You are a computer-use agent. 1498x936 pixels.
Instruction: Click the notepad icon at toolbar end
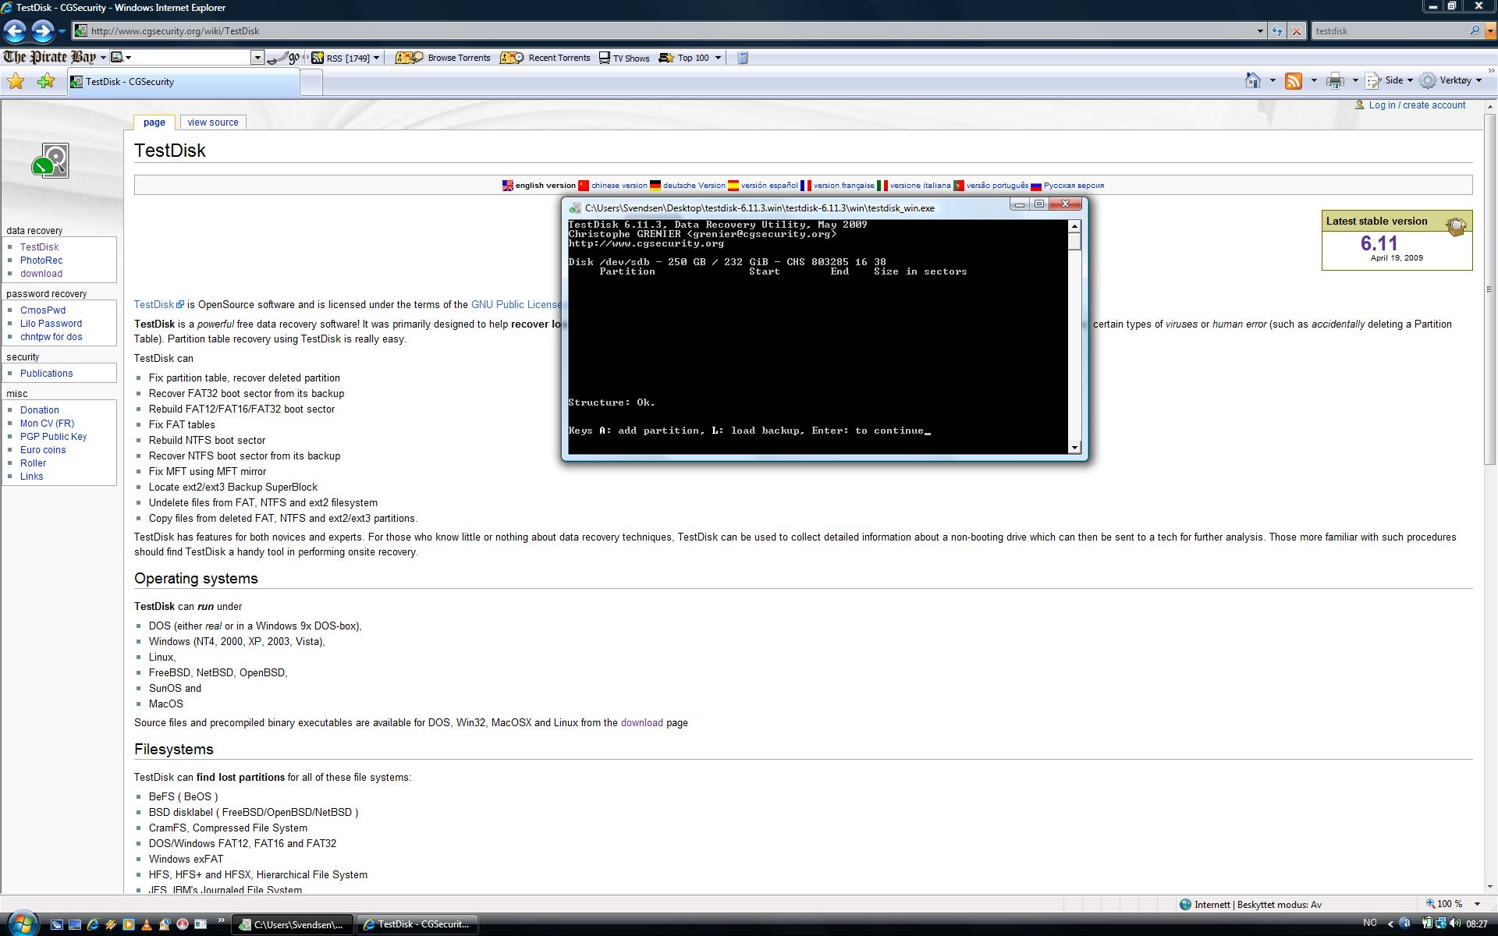click(743, 58)
